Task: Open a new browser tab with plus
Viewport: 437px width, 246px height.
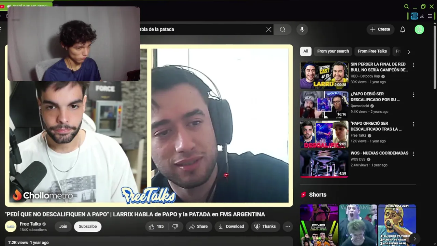Action: [56, 6]
